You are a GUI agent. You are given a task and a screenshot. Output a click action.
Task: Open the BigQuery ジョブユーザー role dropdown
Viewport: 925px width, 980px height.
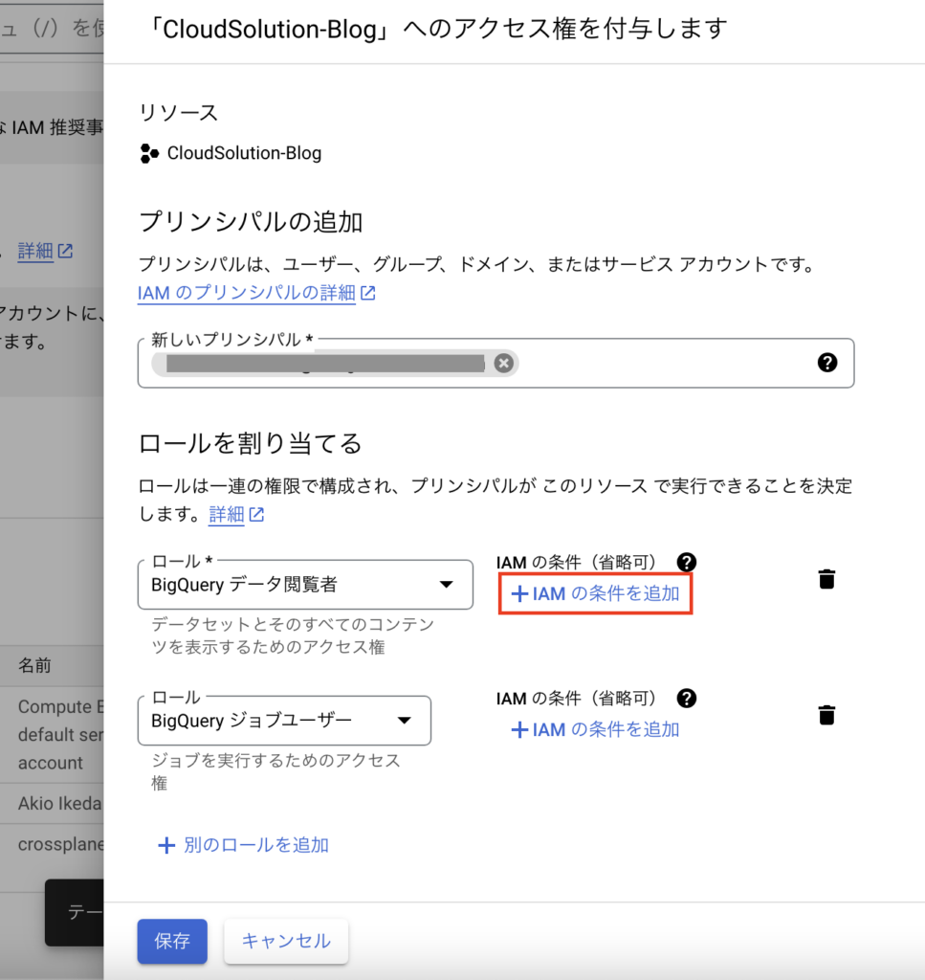[x=284, y=721]
